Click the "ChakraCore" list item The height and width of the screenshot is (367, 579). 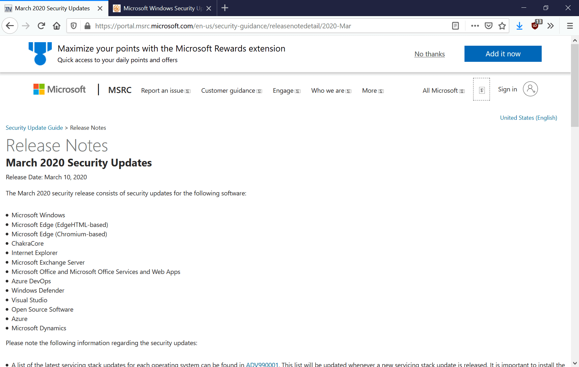[x=28, y=243]
